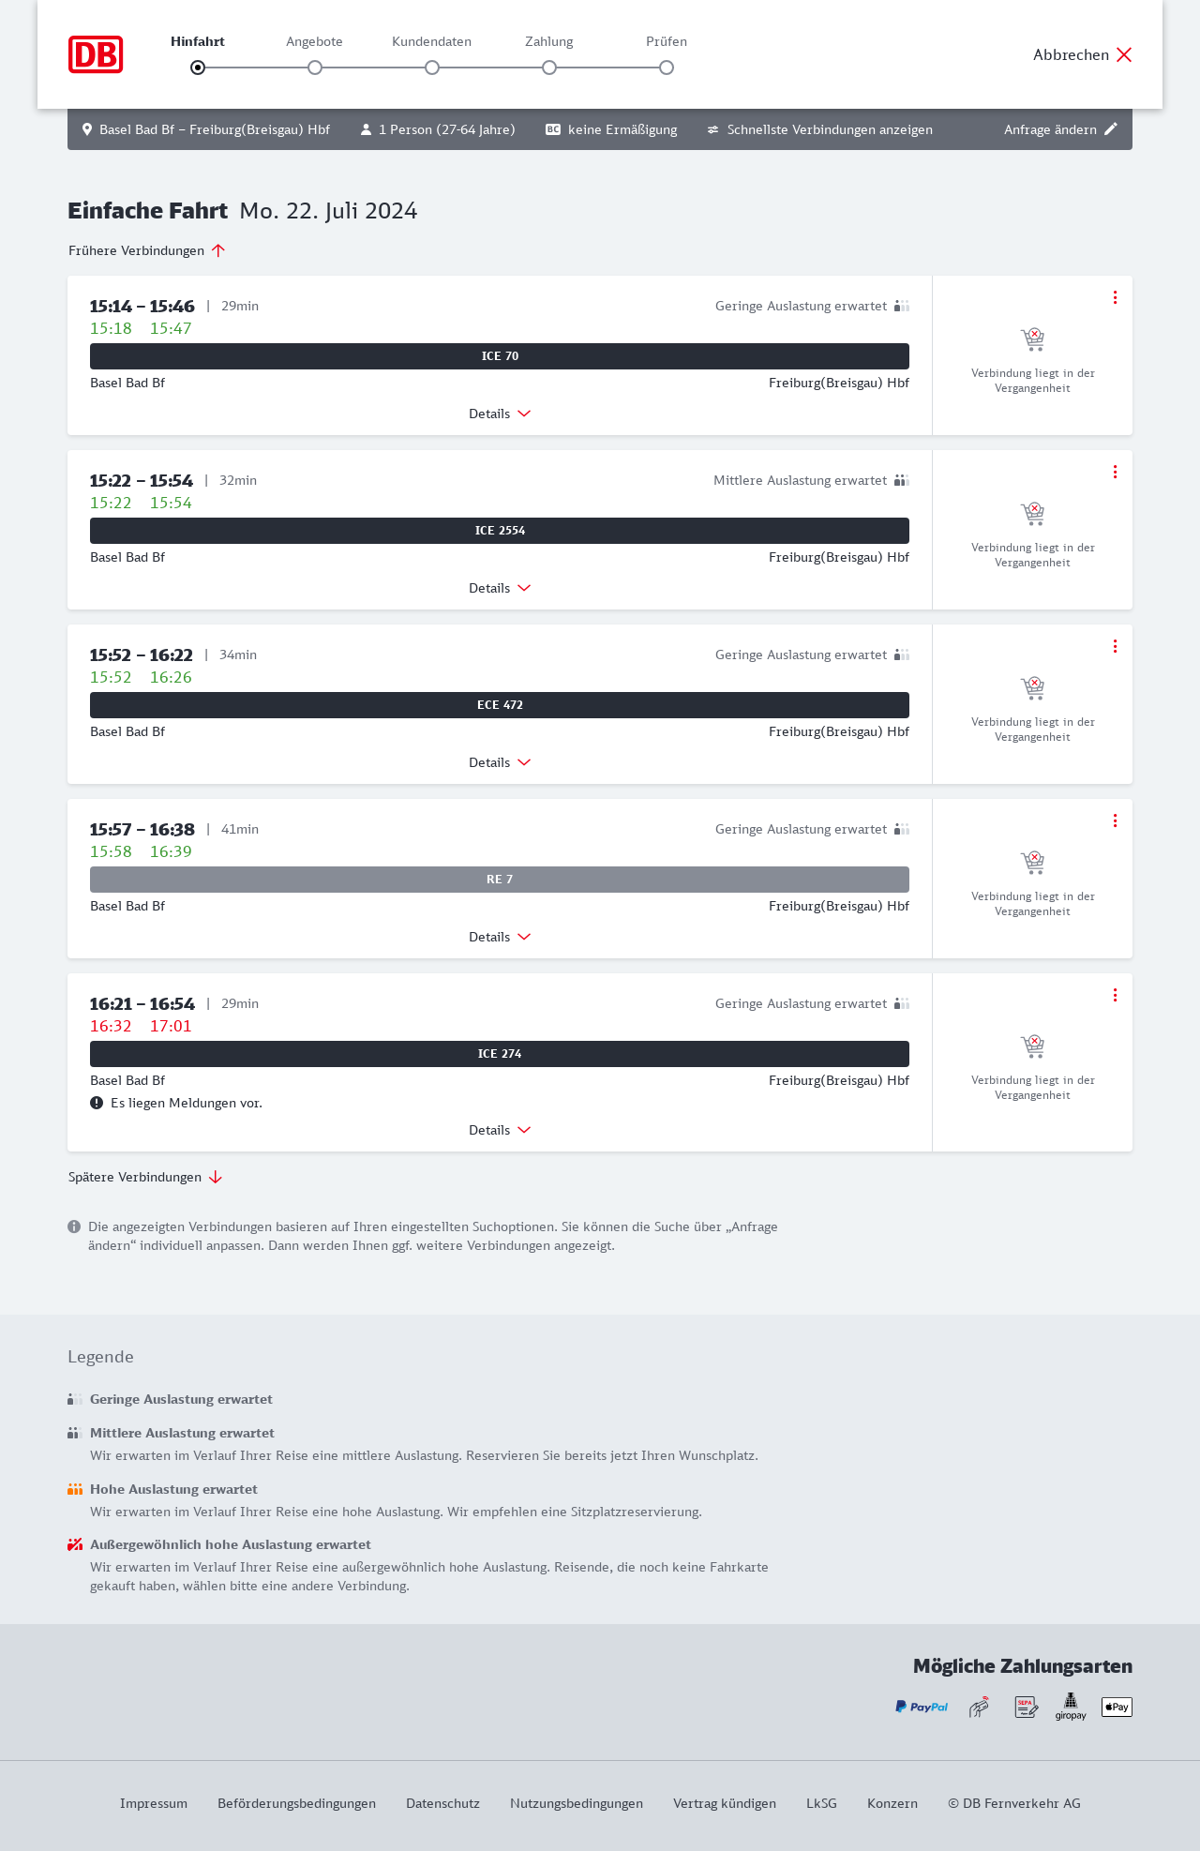Click the Apple Pay icon
Image resolution: width=1200 pixels, height=1851 pixels.
[1117, 1707]
